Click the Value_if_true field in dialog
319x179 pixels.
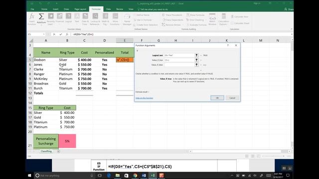[179, 60]
